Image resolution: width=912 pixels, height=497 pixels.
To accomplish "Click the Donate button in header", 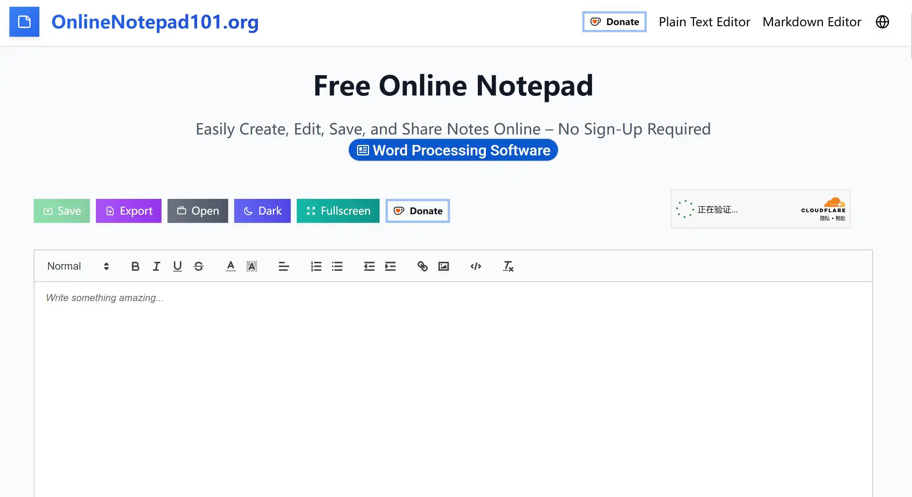I will [614, 22].
